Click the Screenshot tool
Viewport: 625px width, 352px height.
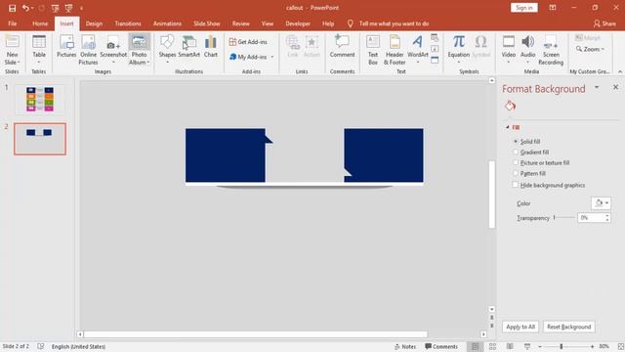point(113,50)
